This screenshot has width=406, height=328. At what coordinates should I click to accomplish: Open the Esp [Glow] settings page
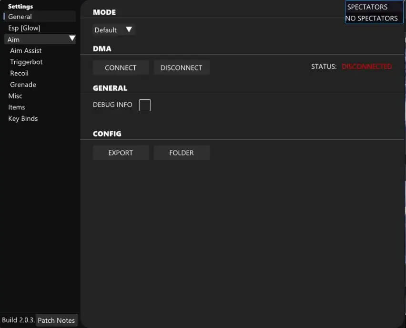coord(24,28)
